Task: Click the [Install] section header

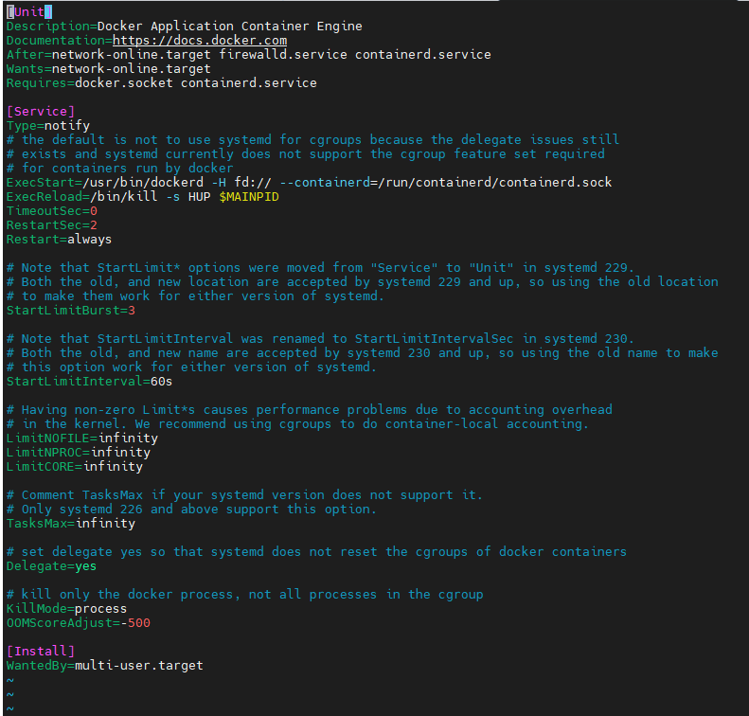Action: coord(41,652)
